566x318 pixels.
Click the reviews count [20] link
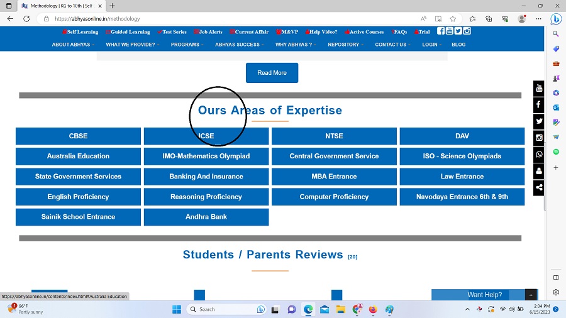point(352,256)
